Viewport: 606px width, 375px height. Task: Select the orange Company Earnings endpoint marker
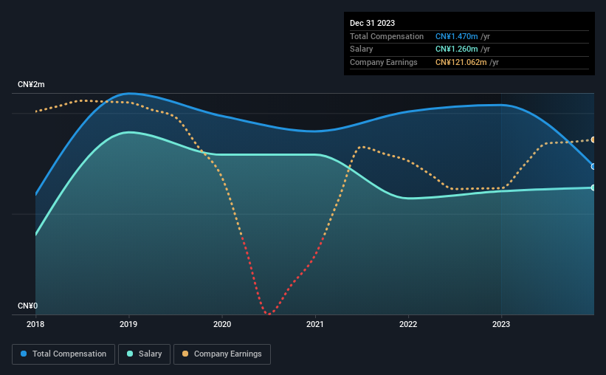click(x=593, y=140)
